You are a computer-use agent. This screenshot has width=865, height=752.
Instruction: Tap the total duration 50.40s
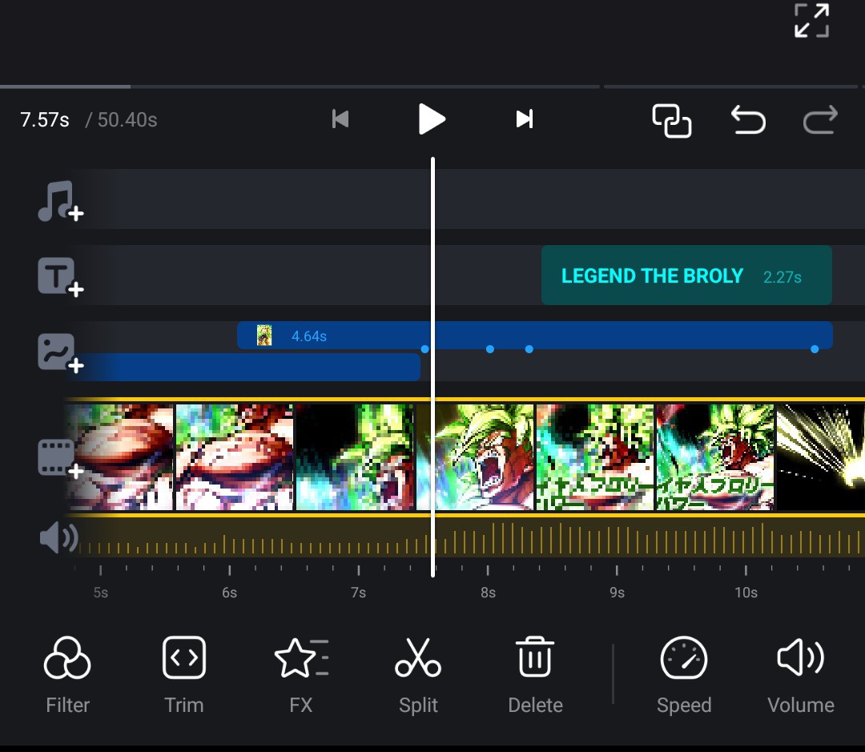click(127, 119)
